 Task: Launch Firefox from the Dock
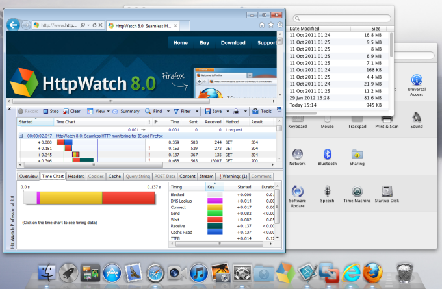click(373, 273)
